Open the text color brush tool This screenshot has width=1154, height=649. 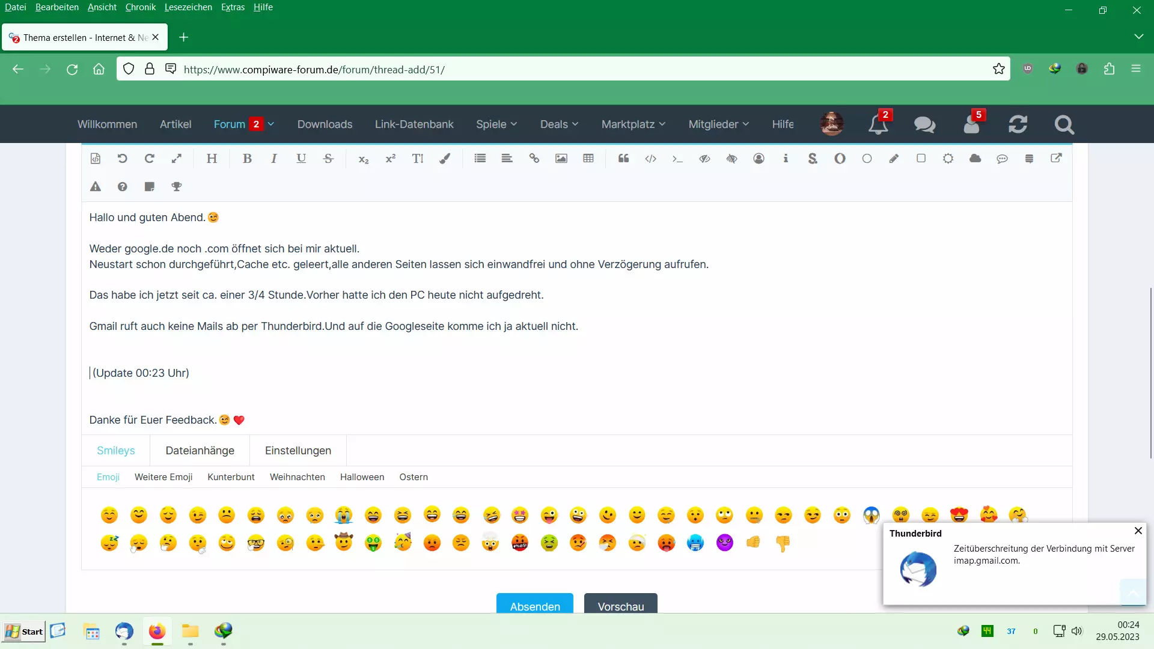(x=445, y=159)
